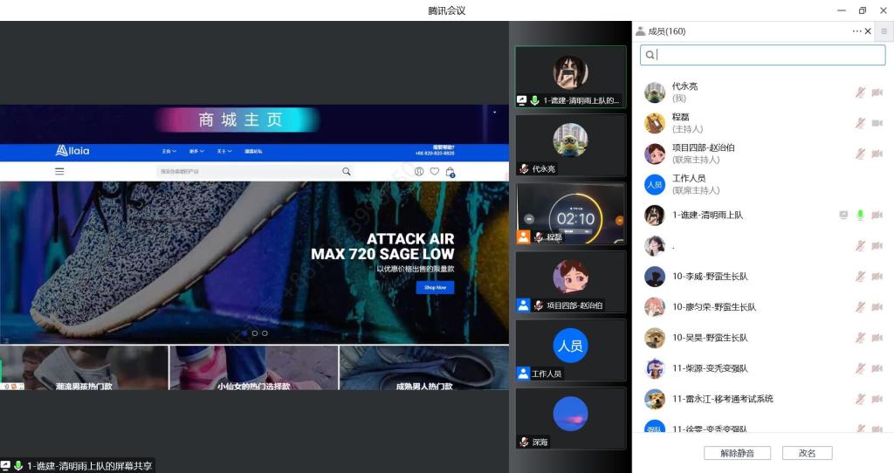Click the orange host badge icon on the 程磊 tile
The image size is (894, 473).
524,237
